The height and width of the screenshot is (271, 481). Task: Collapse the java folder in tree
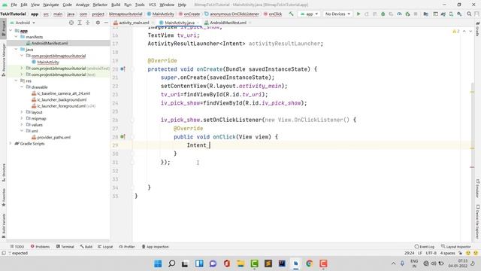[17, 50]
